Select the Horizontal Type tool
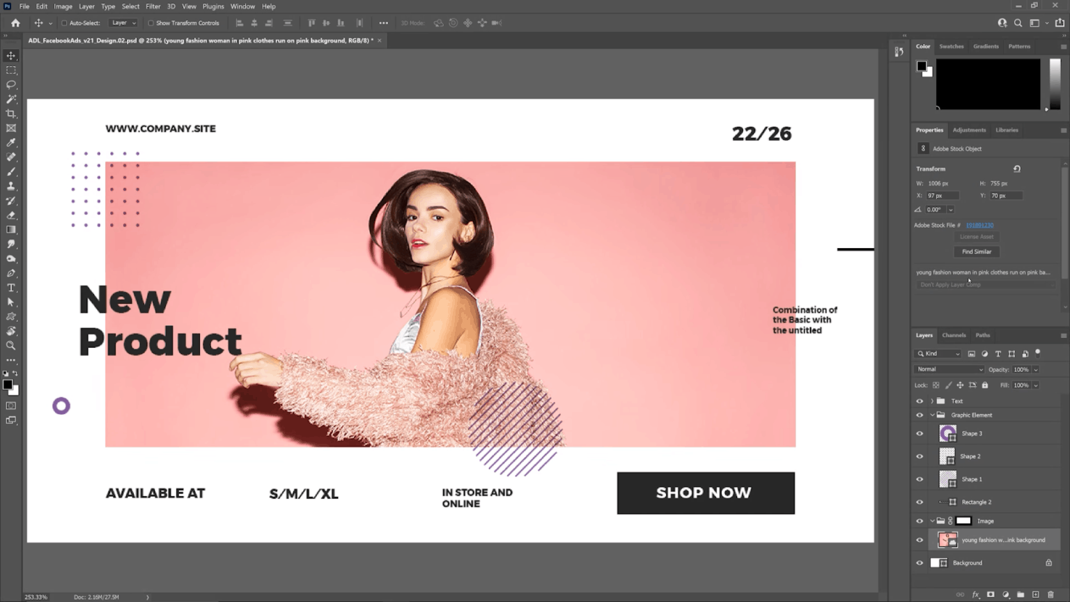 pos(10,288)
